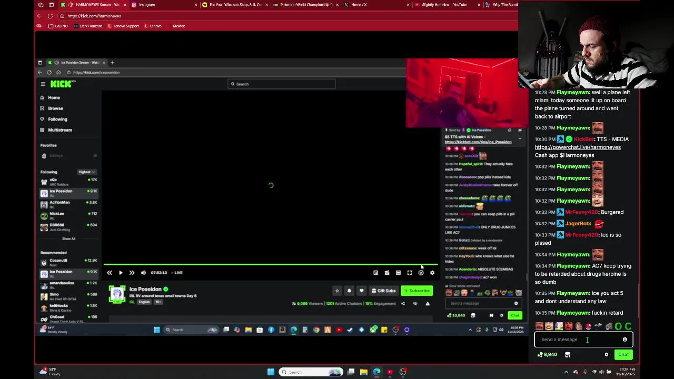The width and height of the screenshot is (674, 379).
Task: Fast forward the Ice Poseidon stream
Action: point(132,273)
